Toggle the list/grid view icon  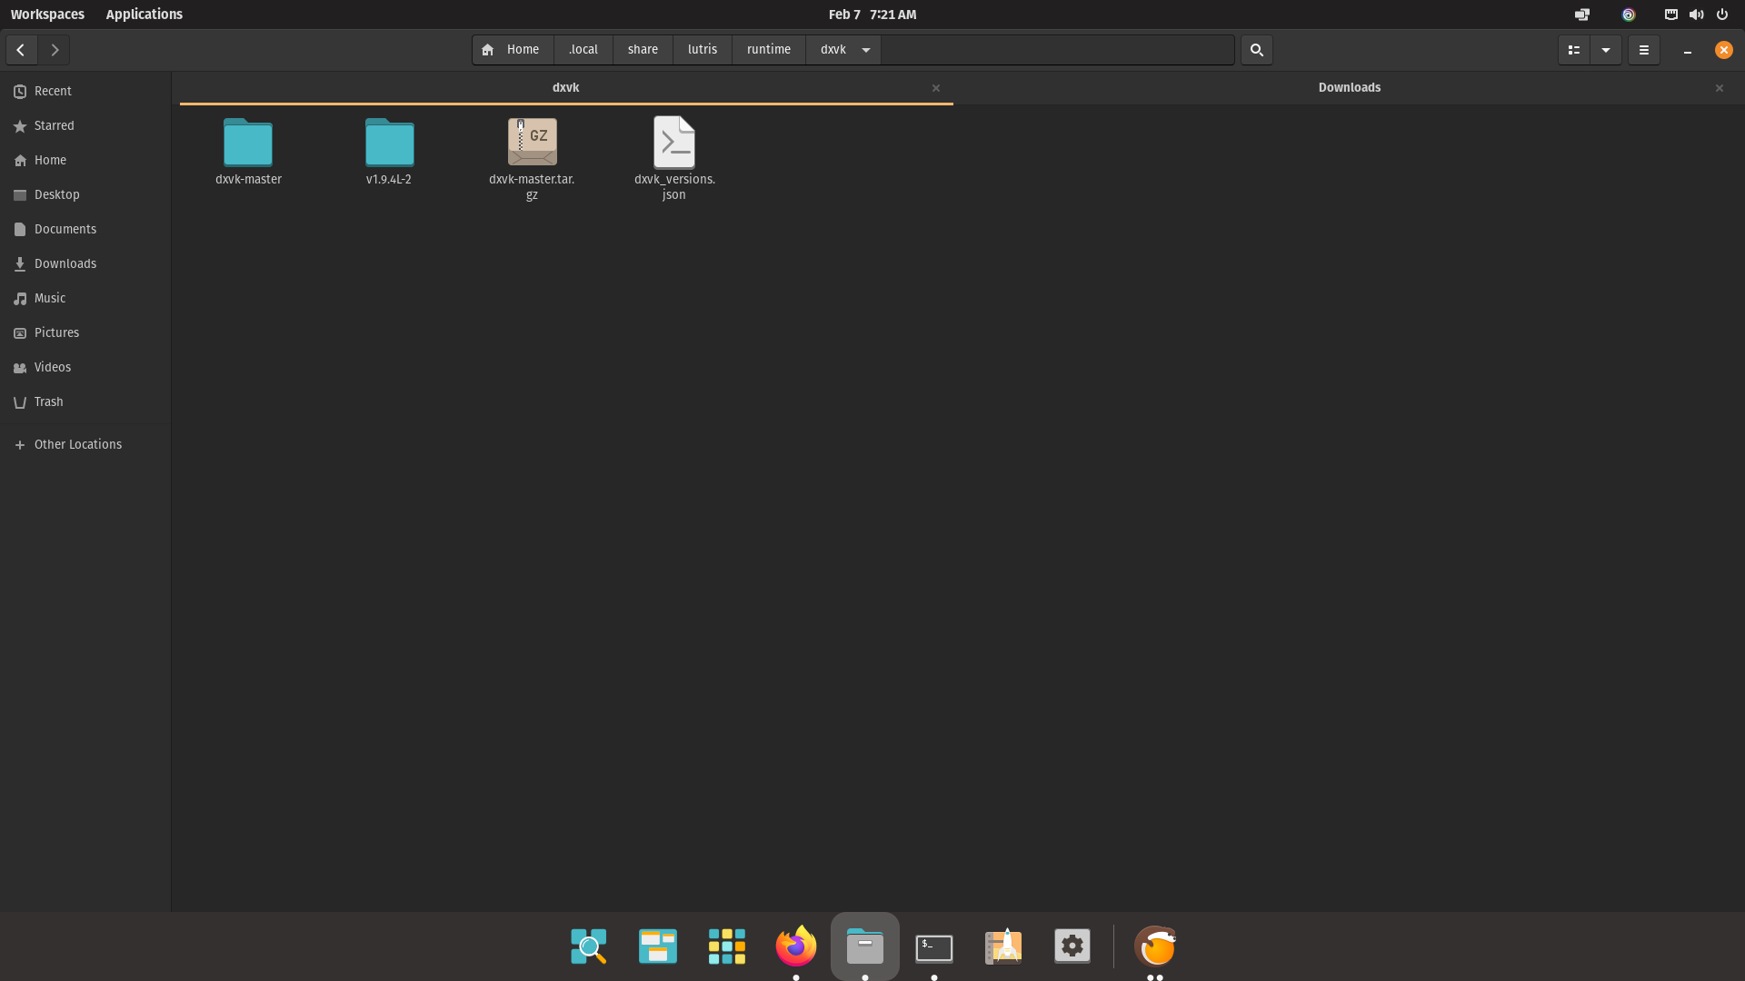click(1574, 50)
